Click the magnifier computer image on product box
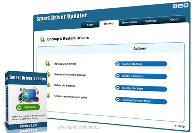The height and width of the screenshot is (133, 195). 29,95
